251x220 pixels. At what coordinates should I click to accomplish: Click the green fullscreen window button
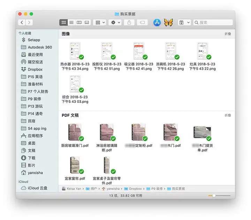click(31, 14)
